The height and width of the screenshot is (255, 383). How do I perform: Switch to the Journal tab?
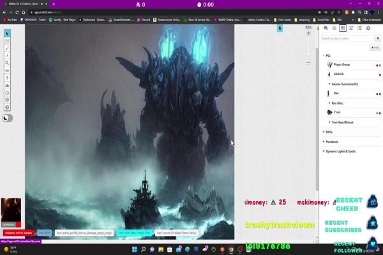pos(343,28)
